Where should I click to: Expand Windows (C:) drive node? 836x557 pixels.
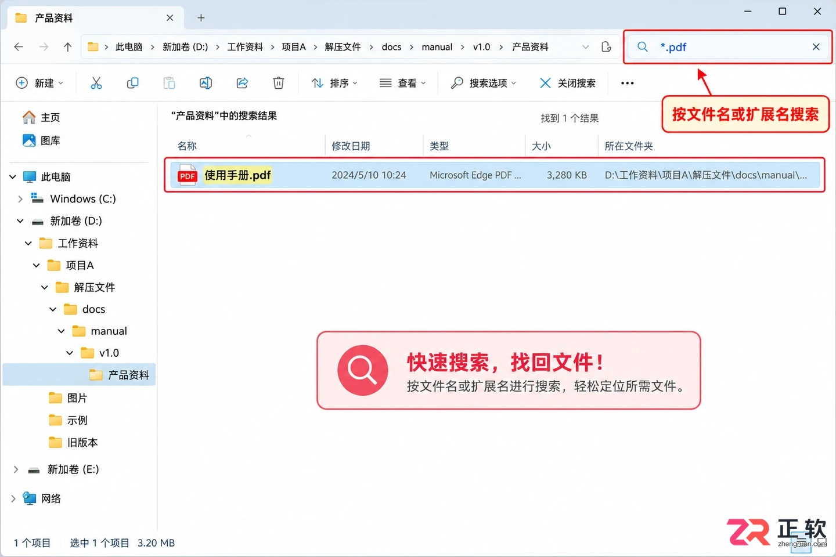click(20, 198)
